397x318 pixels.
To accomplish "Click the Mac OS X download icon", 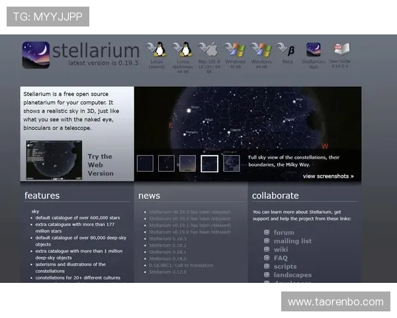I will click(208, 50).
